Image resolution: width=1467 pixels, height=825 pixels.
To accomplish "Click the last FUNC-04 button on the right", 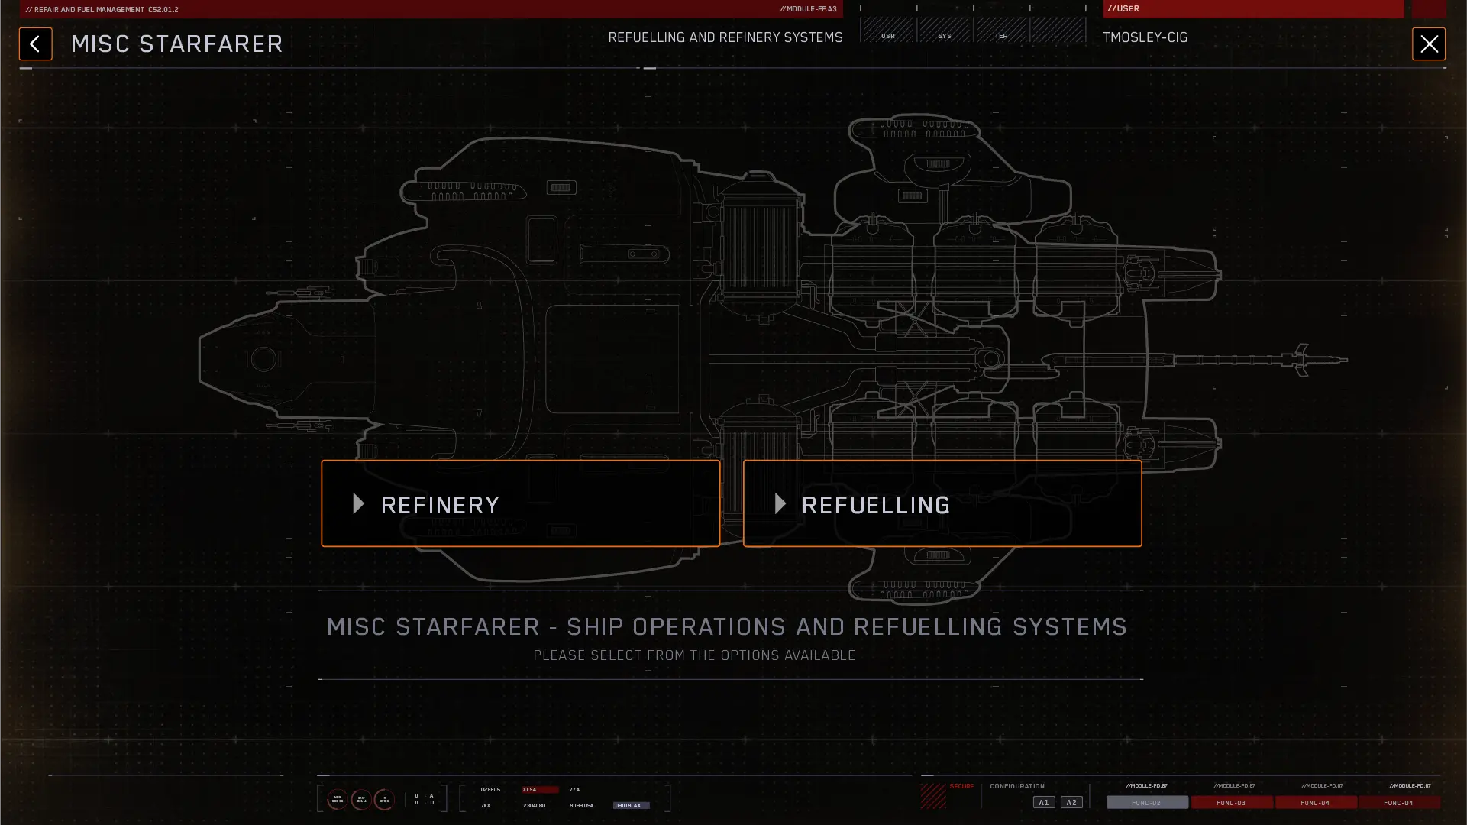I will (x=1399, y=802).
